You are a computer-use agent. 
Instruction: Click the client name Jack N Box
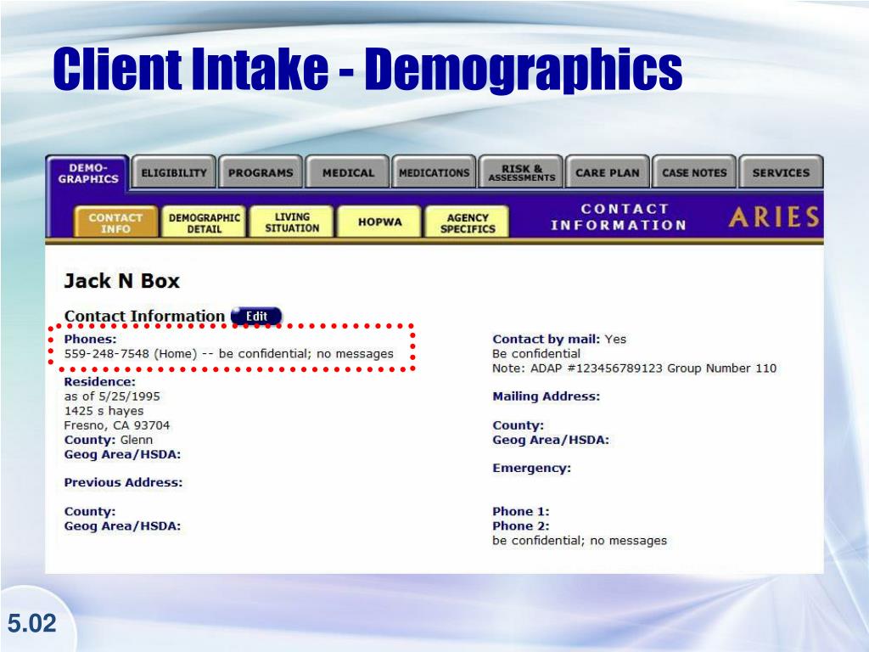[122, 280]
